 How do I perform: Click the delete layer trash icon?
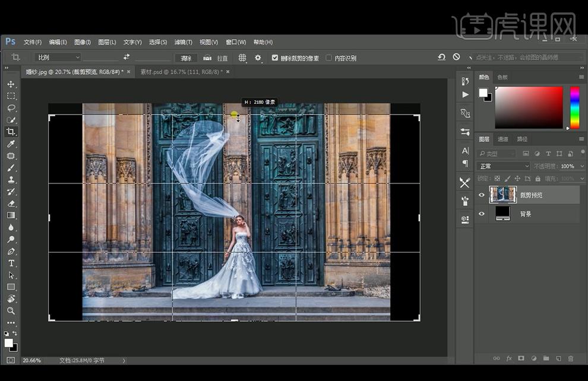pos(571,358)
